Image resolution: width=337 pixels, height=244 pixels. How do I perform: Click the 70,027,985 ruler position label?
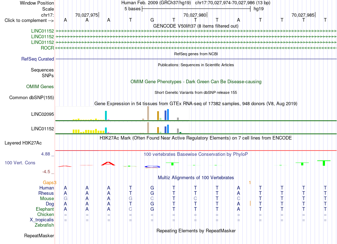(303, 15)
